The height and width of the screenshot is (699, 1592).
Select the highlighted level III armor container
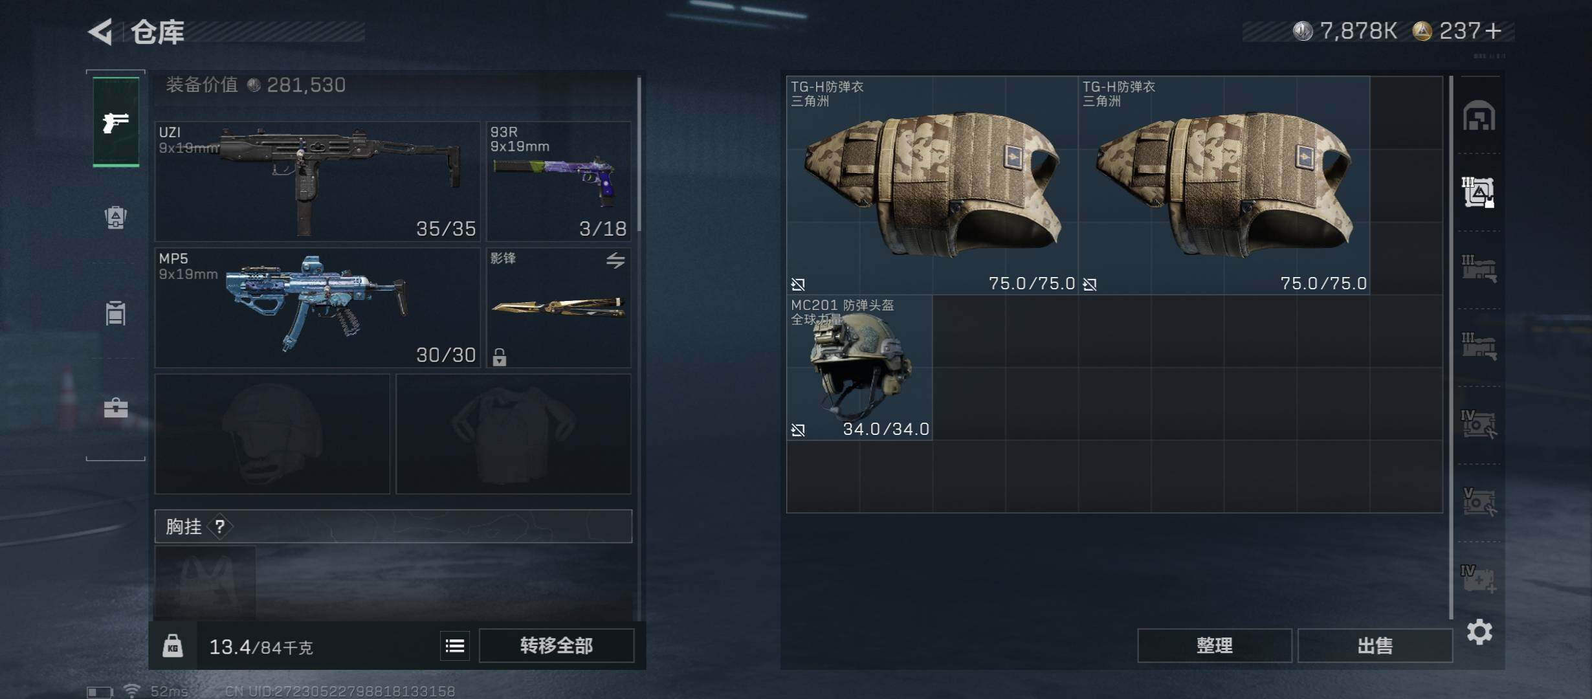(1479, 192)
